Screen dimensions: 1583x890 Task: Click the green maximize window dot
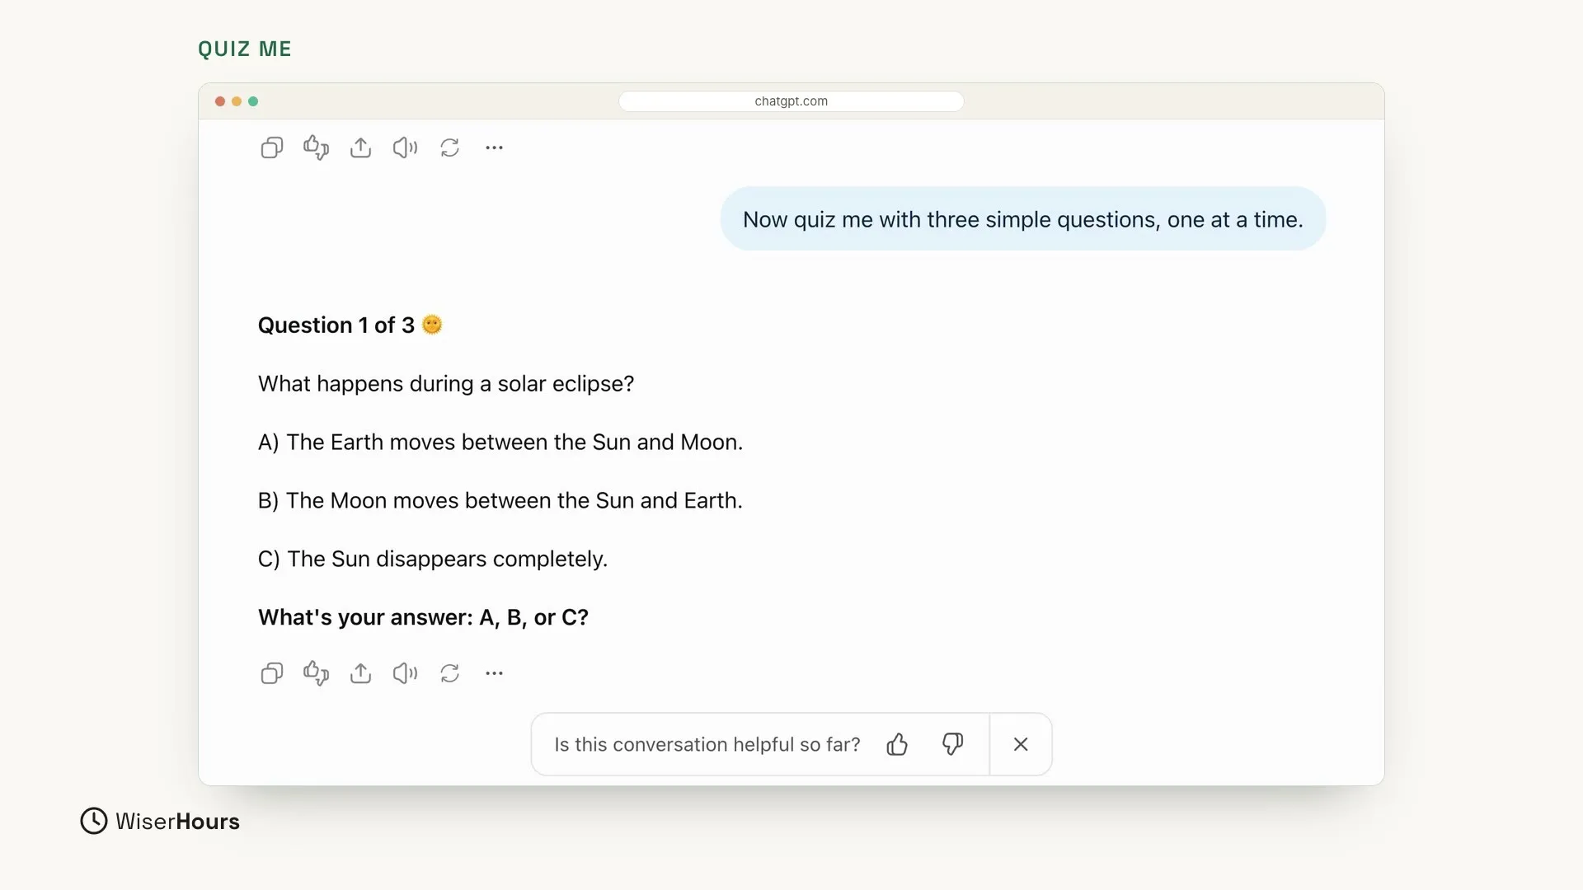tap(253, 101)
